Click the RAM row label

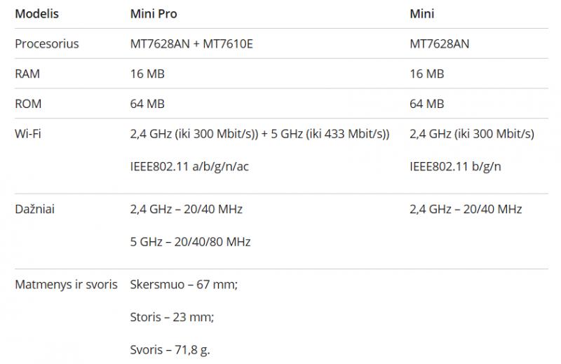[27, 74]
